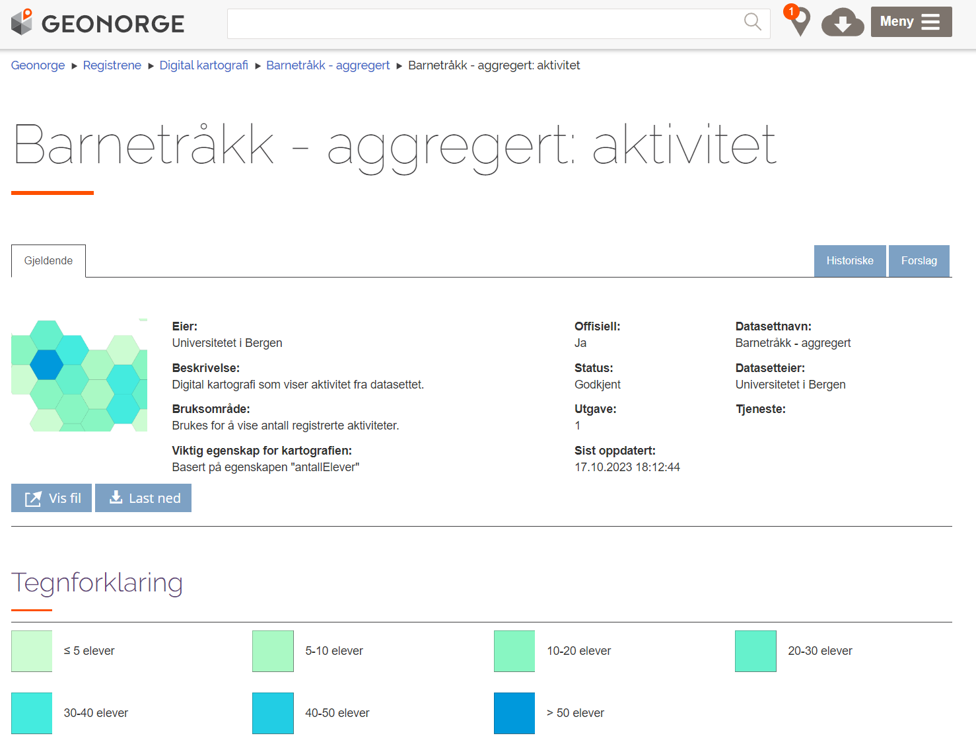The height and width of the screenshot is (752, 976).
Task: Click the > 50 elever color swatch
Action: point(514,713)
